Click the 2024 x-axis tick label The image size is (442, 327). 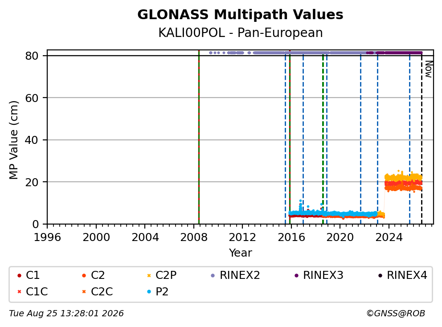coord(389,237)
